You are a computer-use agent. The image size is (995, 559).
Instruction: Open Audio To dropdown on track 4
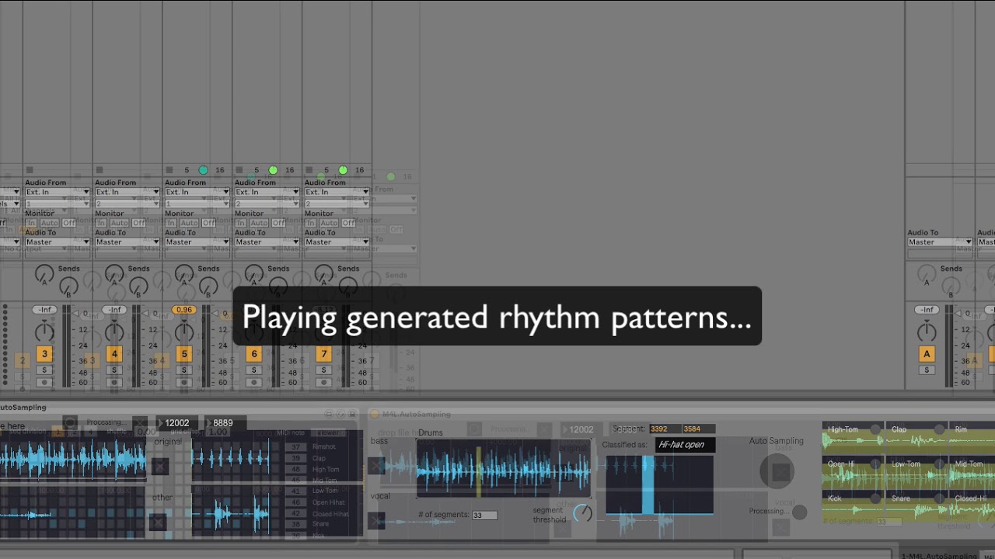[x=127, y=241]
